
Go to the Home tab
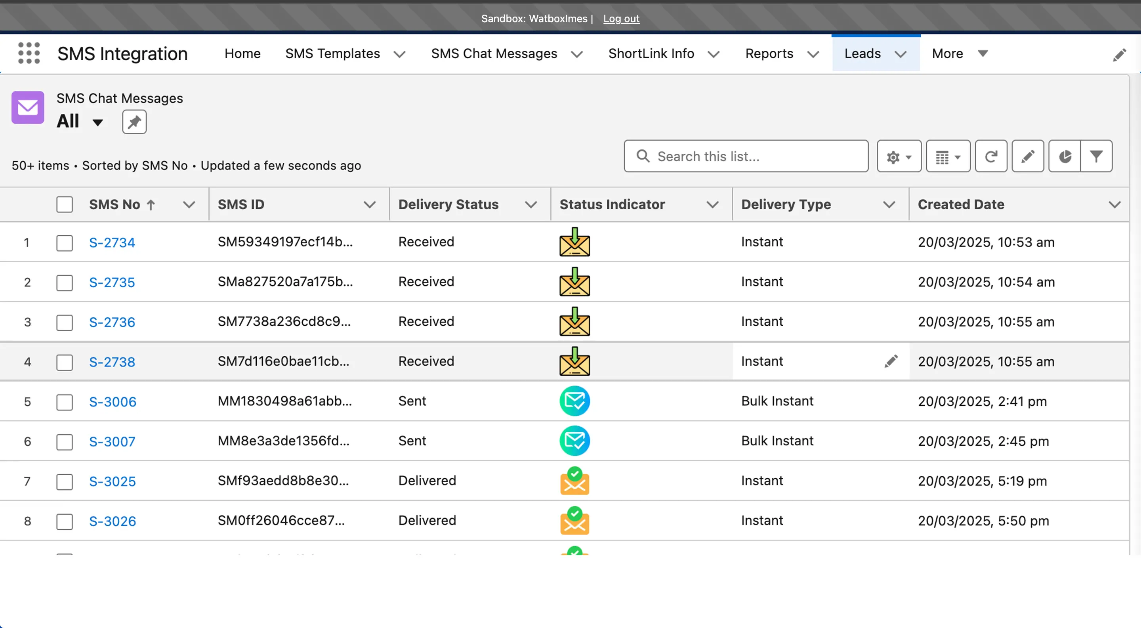coord(242,53)
